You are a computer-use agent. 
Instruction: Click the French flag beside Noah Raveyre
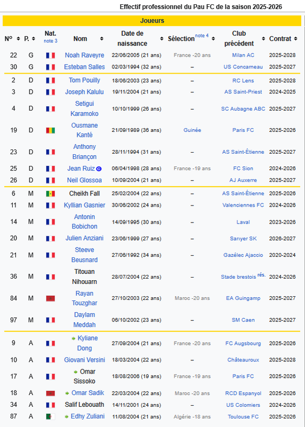click(x=50, y=56)
